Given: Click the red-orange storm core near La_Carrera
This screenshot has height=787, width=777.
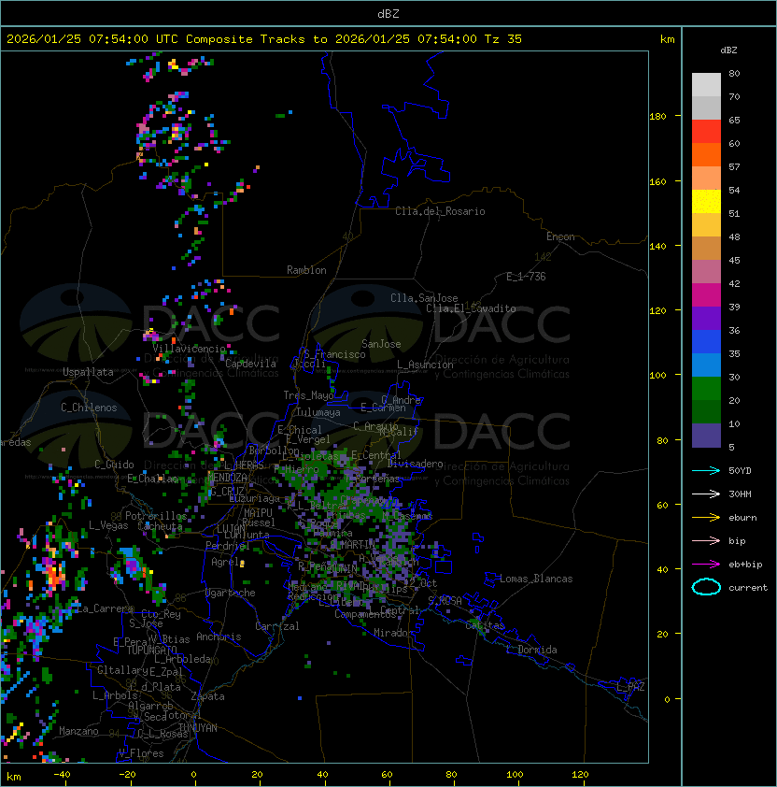Looking at the screenshot, I should tap(53, 575).
